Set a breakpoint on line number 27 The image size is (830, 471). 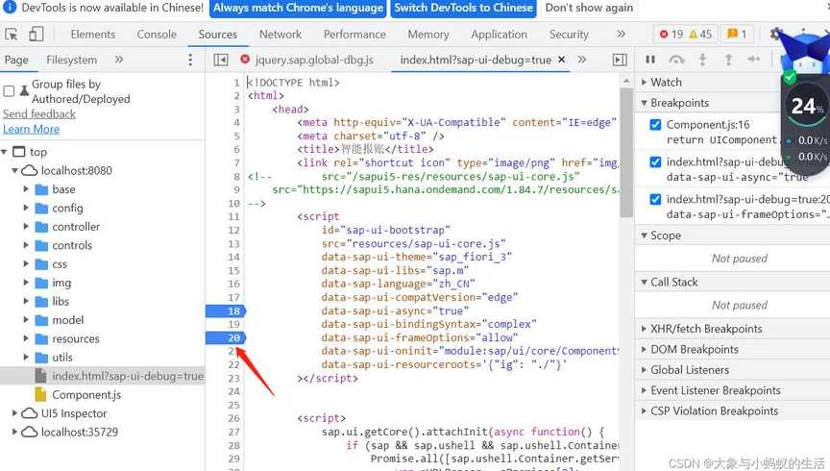(x=234, y=432)
